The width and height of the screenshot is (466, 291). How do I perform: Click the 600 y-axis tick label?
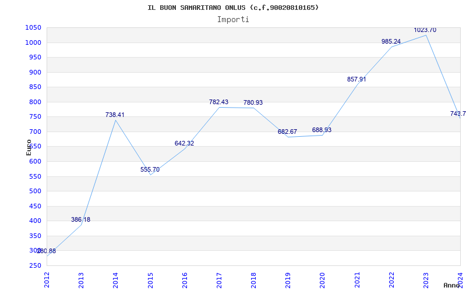click(35, 162)
